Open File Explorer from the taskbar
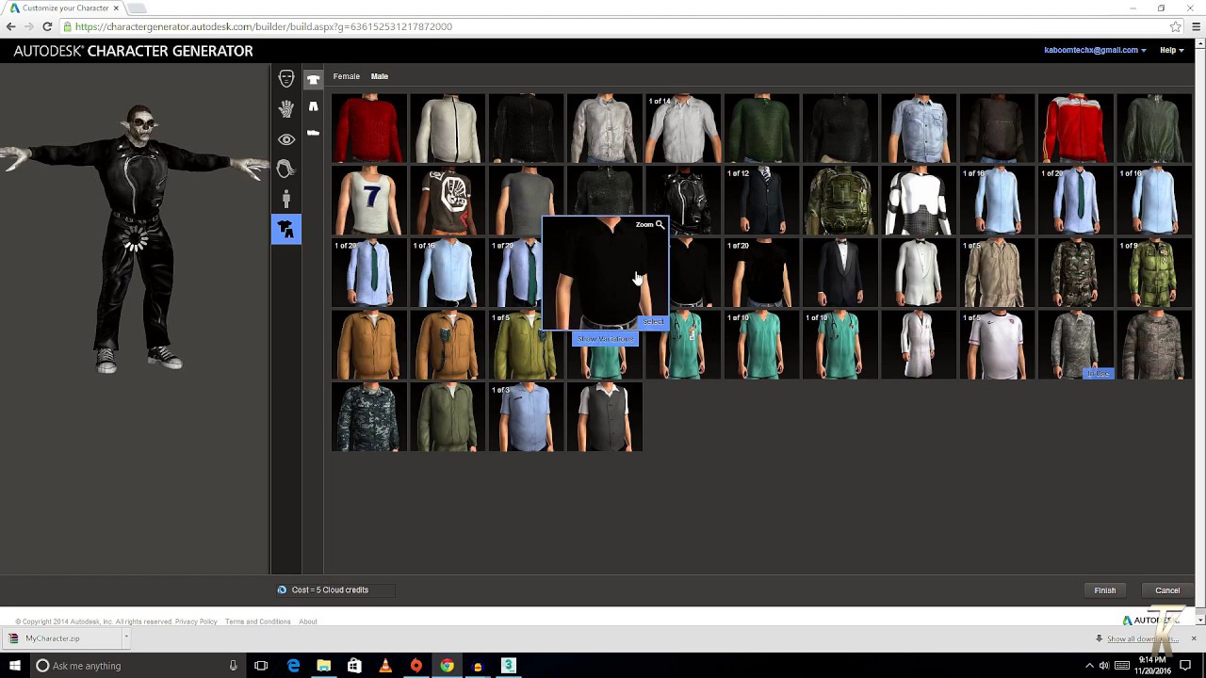 tap(324, 666)
